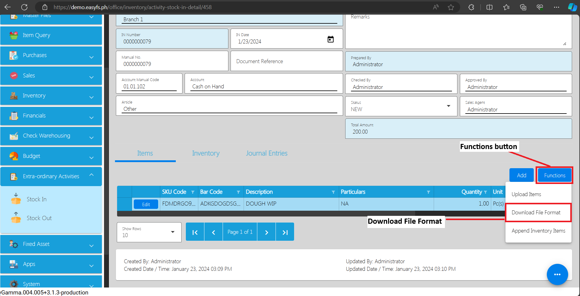580x296 pixels.
Task: Expand the Apps menu chevron
Action: (91, 266)
